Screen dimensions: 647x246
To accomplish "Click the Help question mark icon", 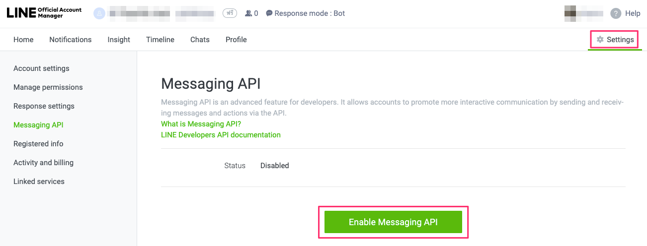I will click(616, 13).
